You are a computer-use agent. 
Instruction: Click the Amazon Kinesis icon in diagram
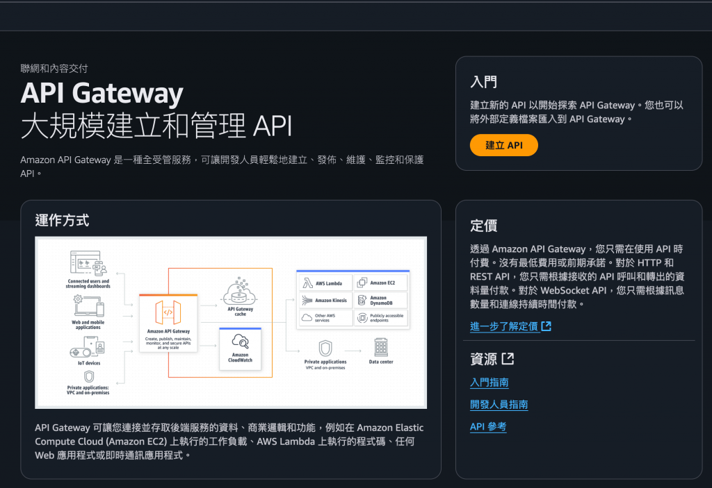pyautogui.click(x=307, y=301)
